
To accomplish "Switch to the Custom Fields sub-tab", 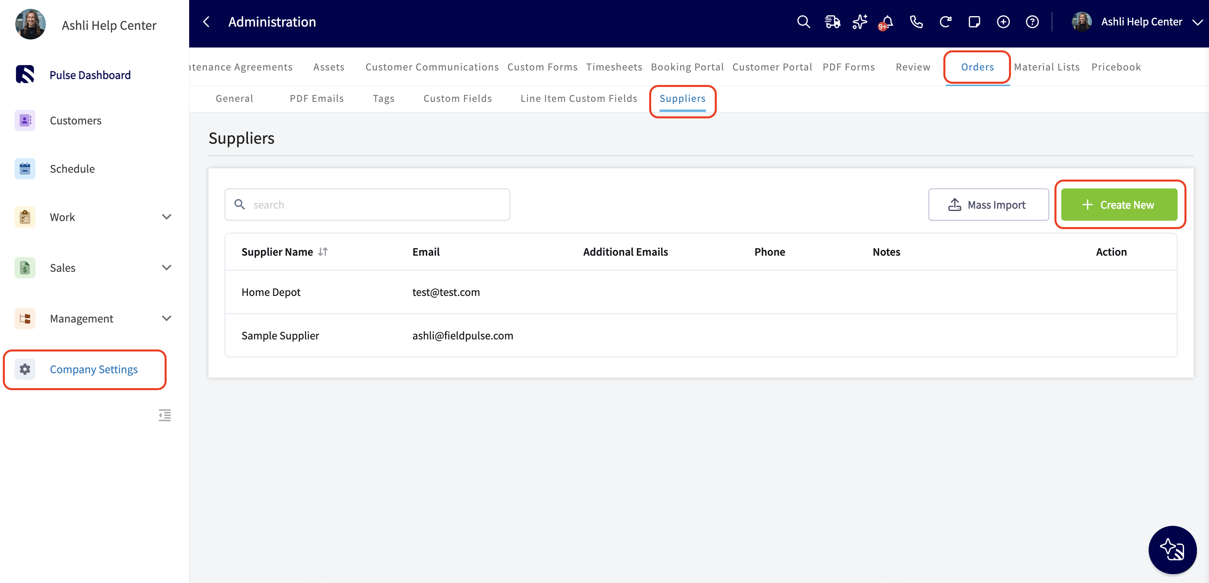I will click(458, 98).
